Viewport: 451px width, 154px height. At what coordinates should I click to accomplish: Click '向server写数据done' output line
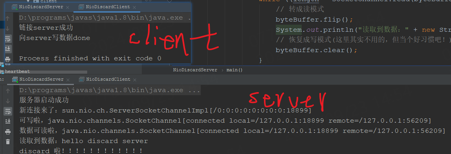[55, 38]
